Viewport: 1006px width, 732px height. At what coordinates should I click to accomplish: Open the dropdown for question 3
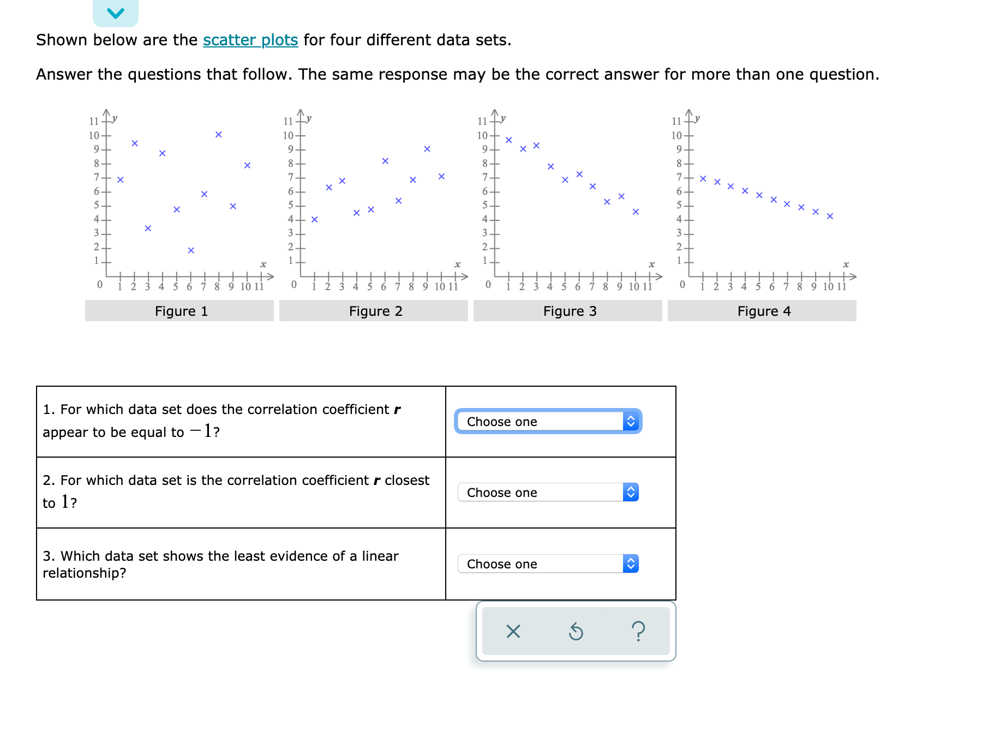tap(547, 564)
